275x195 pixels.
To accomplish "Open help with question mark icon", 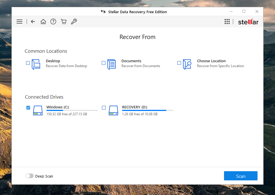I will [x=53, y=22].
